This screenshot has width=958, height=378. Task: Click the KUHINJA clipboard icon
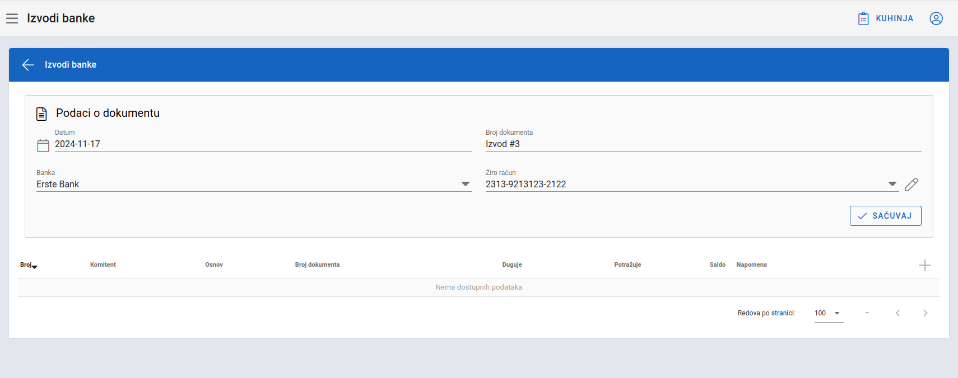[x=863, y=18]
